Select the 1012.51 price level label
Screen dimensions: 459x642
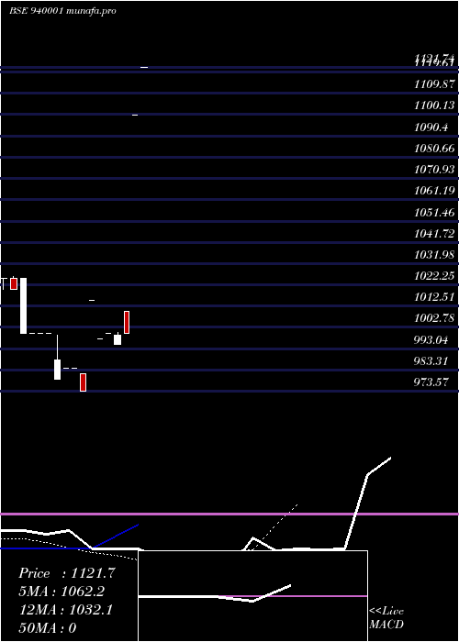pyautogui.click(x=434, y=297)
